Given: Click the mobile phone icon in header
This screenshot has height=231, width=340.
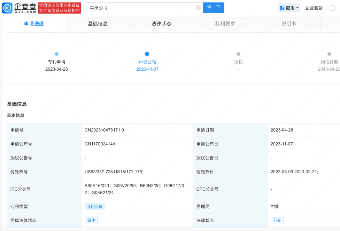Looking at the screenshot, I should 332,8.
